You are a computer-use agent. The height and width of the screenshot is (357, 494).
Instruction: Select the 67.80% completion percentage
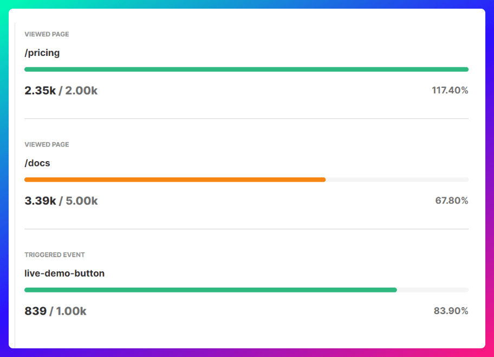coord(451,201)
